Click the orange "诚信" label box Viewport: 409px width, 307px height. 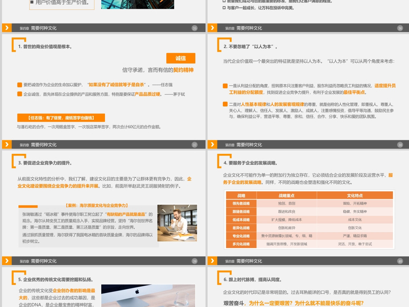181,58
